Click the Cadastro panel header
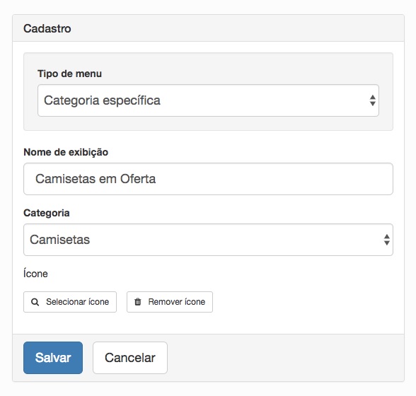The height and width of the screenshot is (396, 416). point(208,28)
